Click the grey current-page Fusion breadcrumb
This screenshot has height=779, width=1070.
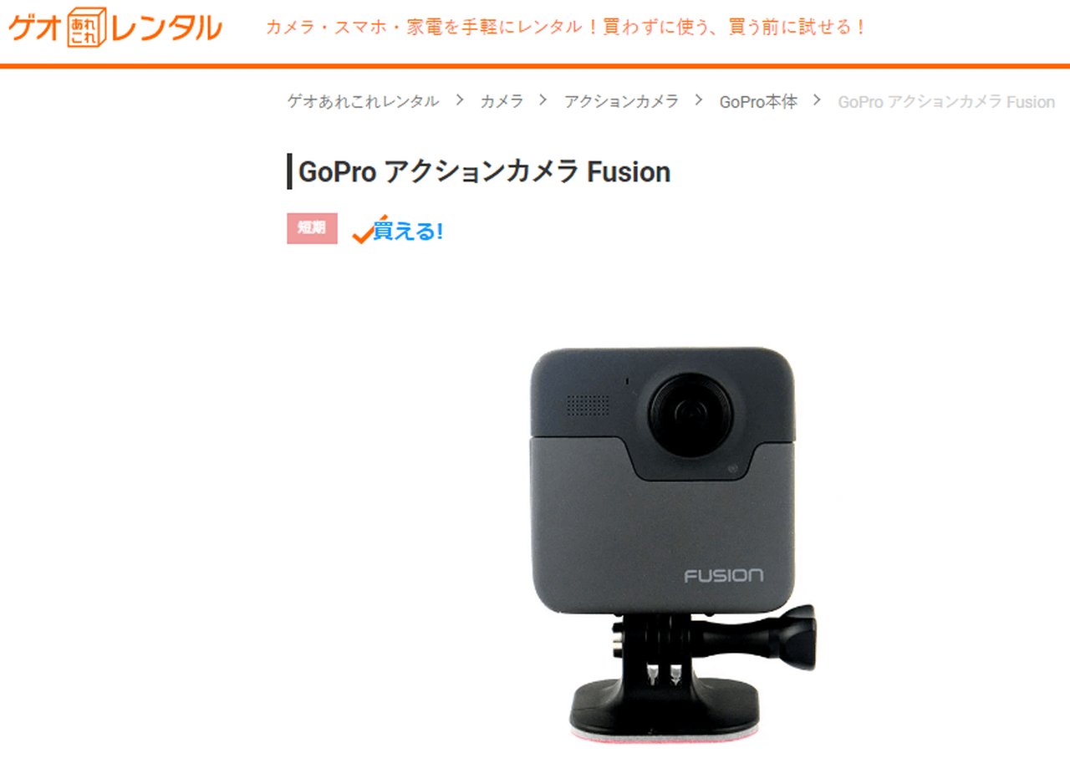946,102
